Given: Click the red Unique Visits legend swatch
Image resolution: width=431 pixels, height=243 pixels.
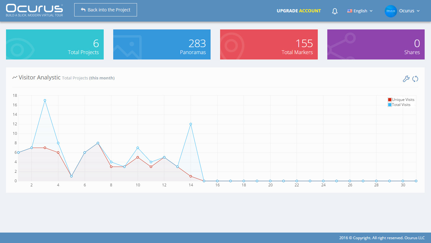Looking at the screenshot, I should coord(390,100).
